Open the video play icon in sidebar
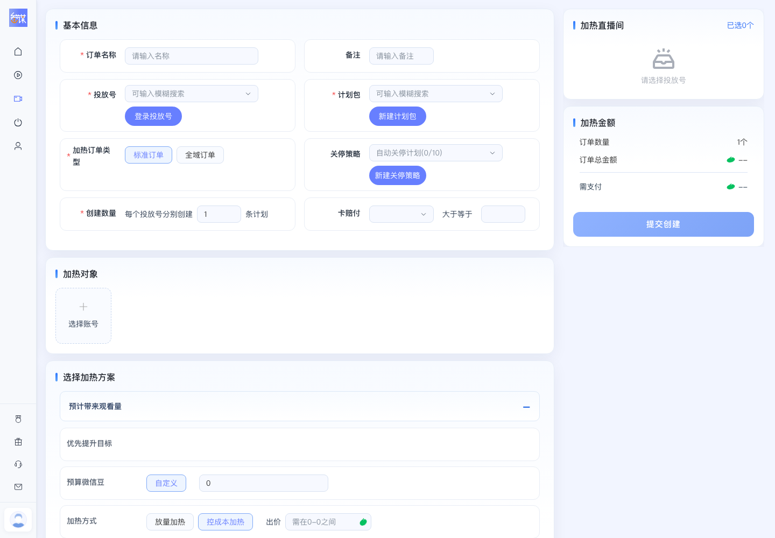775x538 pixels. [18, 75]
